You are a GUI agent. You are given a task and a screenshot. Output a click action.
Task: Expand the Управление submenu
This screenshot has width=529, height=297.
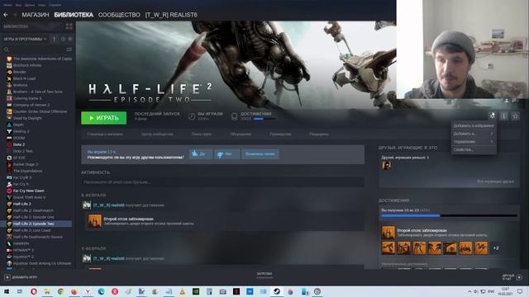pyautogui.click(x=474, y=142)
